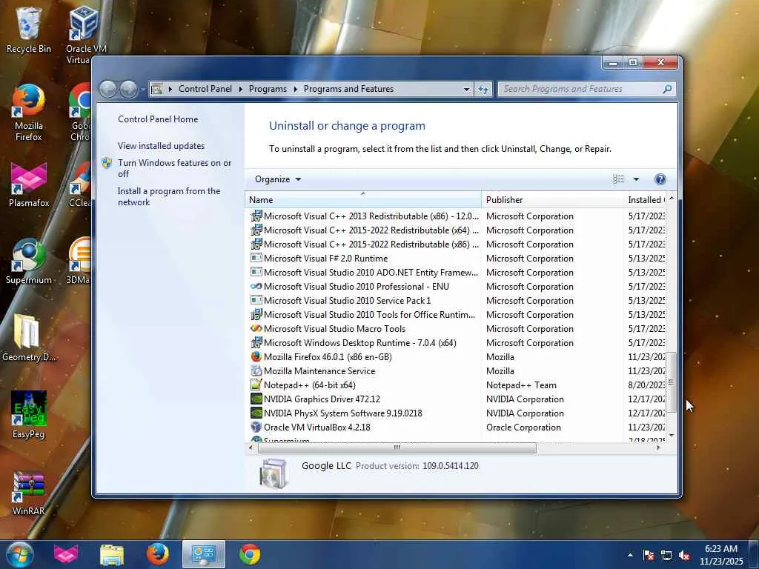759x569 pixels.
Task: Expand the arrow after Programs breadcrumb
Action: pos(295,89)
